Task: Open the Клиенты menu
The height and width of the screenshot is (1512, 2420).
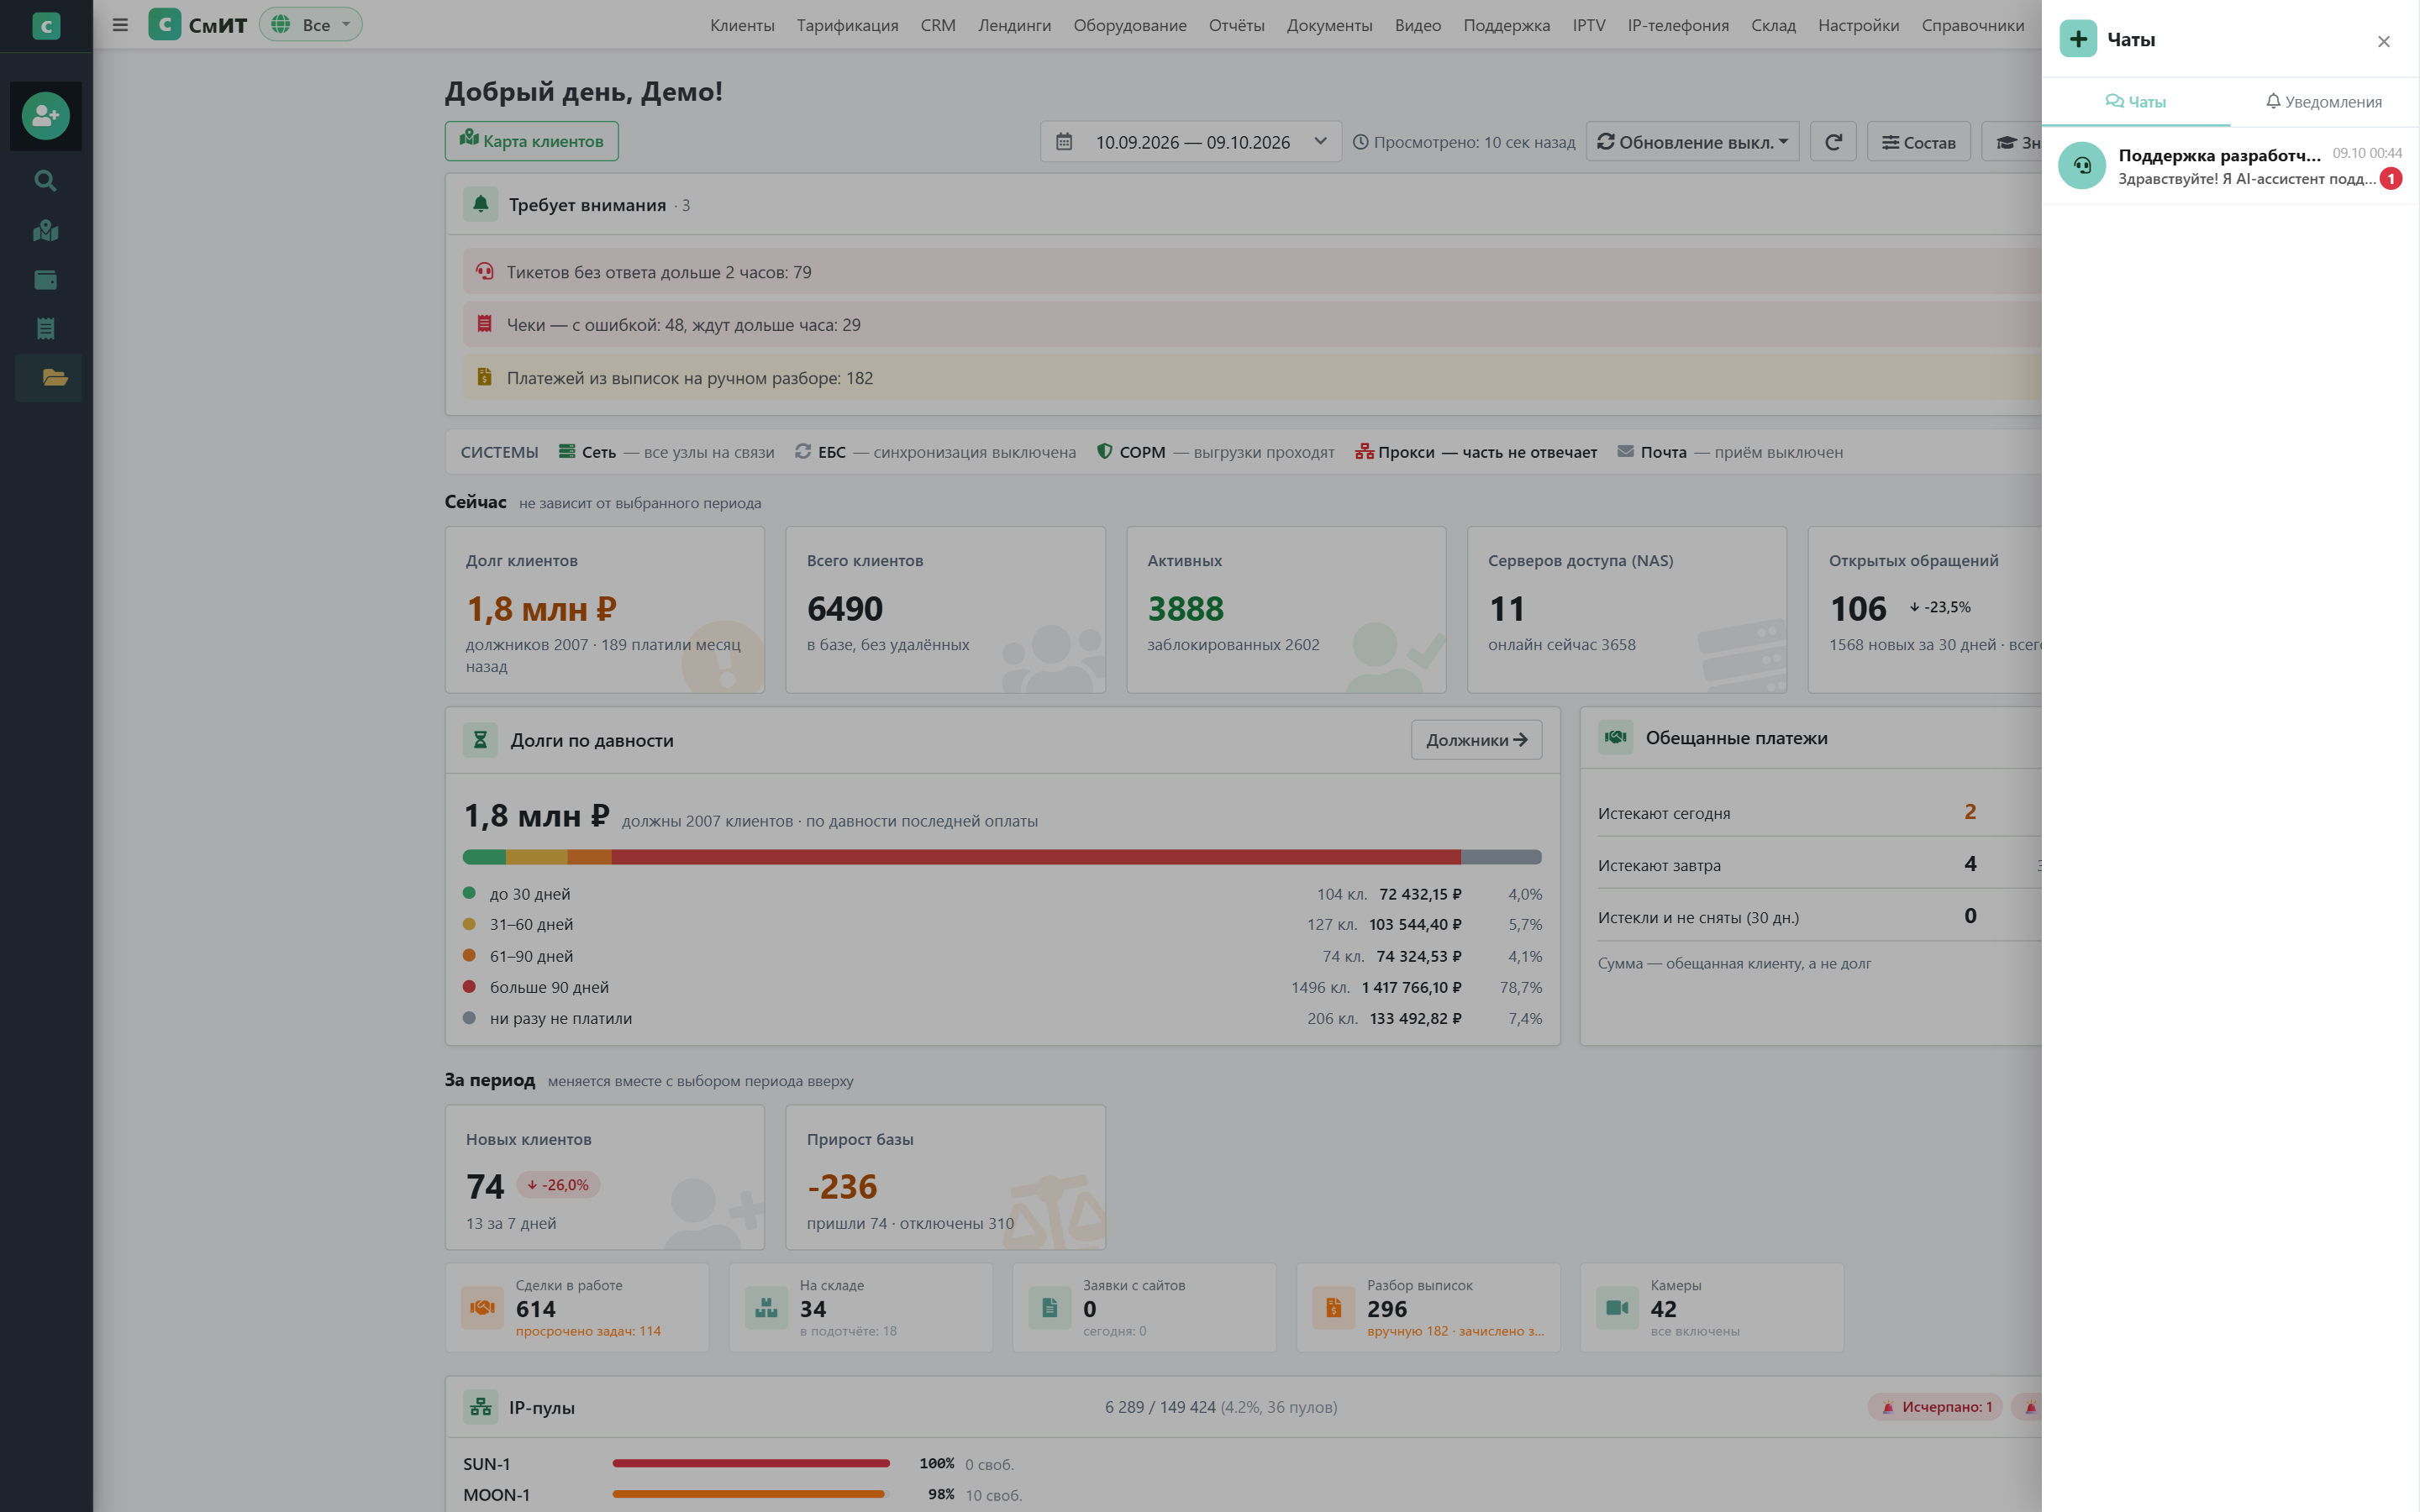Action: coord(742,25)
